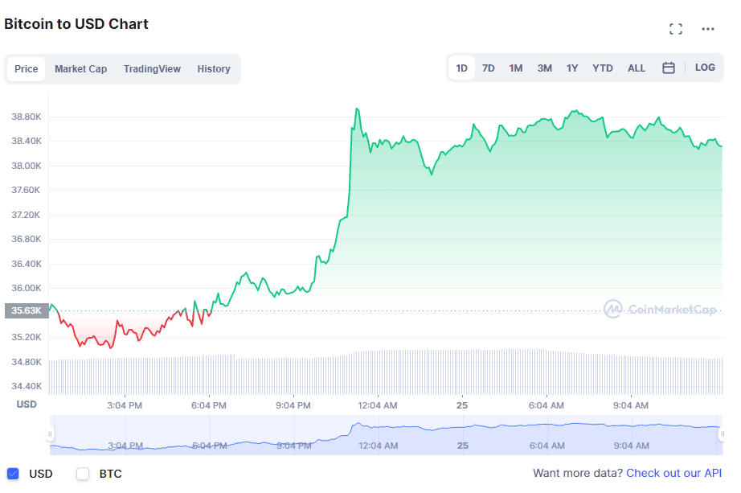This screenshot has width=741, height=493.
Task: Toggle LOG scale on chart
Action: click(705, 68)
